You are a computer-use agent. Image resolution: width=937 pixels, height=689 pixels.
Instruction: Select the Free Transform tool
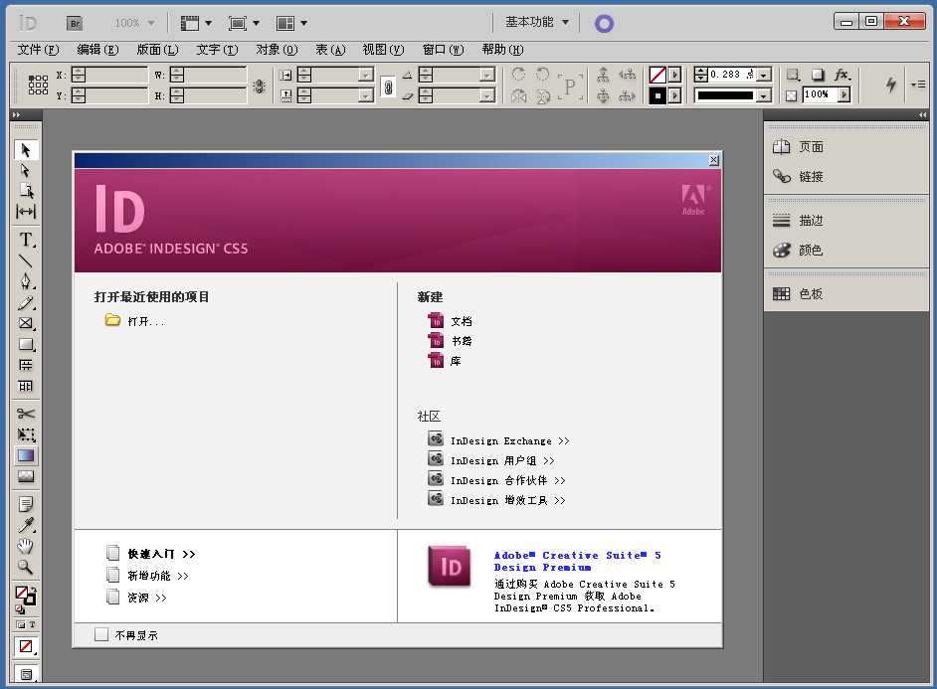(x=26, y=434)
